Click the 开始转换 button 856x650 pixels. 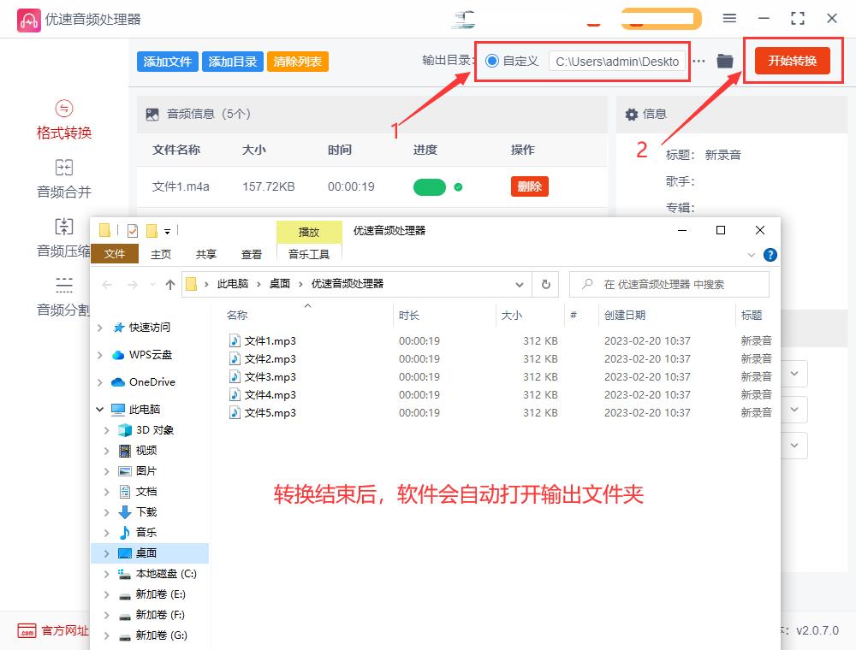coord(792,61)
